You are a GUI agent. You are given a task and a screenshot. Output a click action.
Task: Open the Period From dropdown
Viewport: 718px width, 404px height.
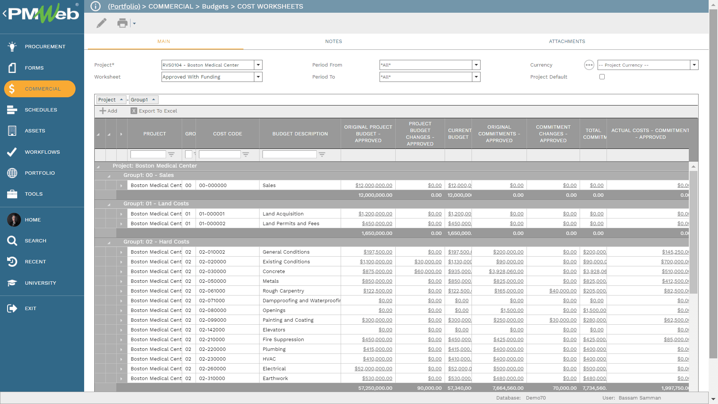click(476, 65)
